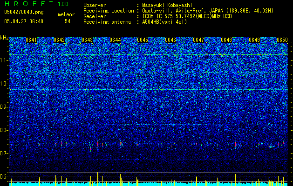Select the observer name Masayuki Kobayashi

tap(167, 5)
